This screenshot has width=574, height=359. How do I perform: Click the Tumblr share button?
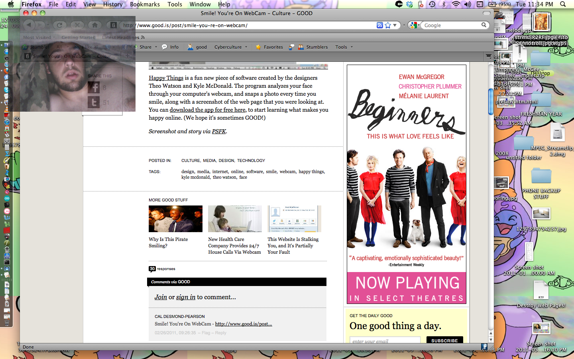[94, 102]
